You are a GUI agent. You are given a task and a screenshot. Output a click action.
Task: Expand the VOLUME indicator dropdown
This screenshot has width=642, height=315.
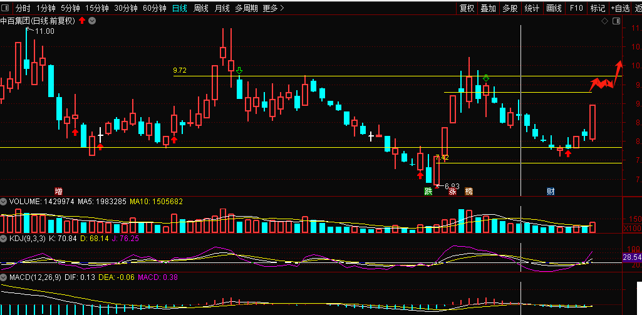point(4,202)
